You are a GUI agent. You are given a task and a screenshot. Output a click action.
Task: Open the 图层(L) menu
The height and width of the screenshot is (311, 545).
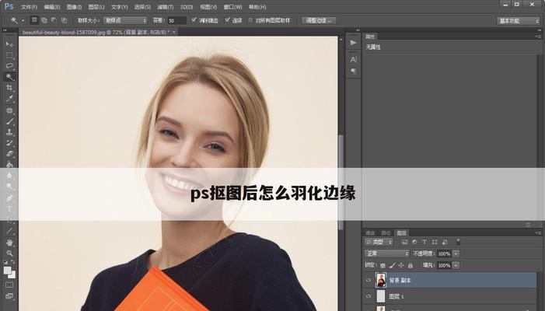point(96,7)
